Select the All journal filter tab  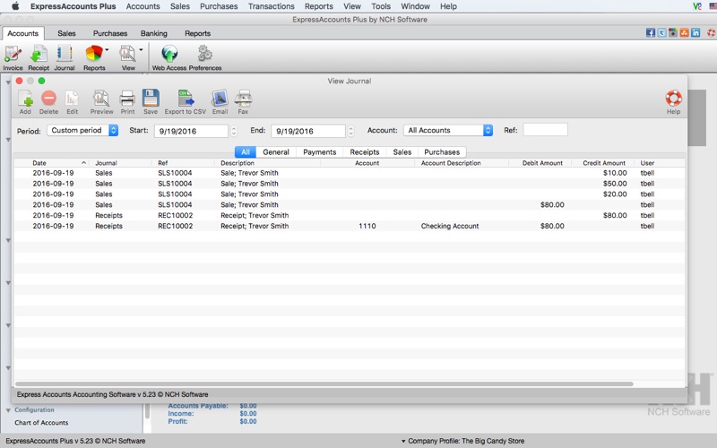[x=245, y=151]
